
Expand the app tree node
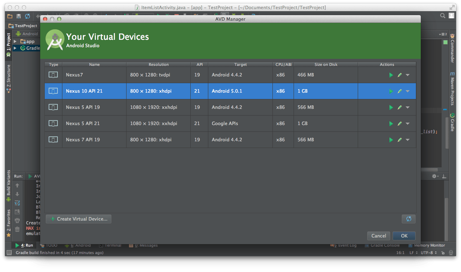pos(15,41)
